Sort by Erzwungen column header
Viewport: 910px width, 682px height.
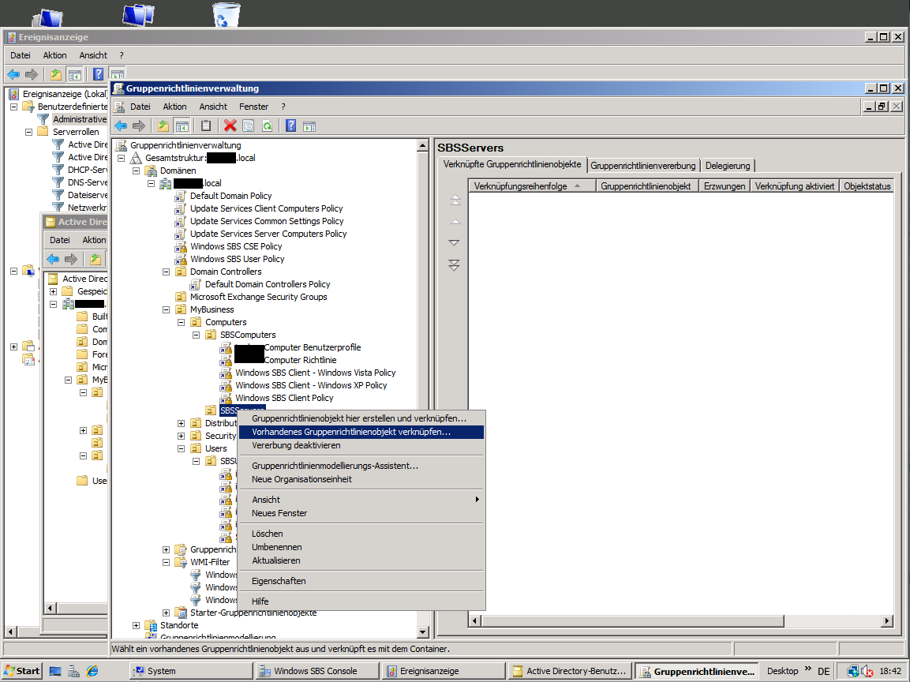point(725,186)
